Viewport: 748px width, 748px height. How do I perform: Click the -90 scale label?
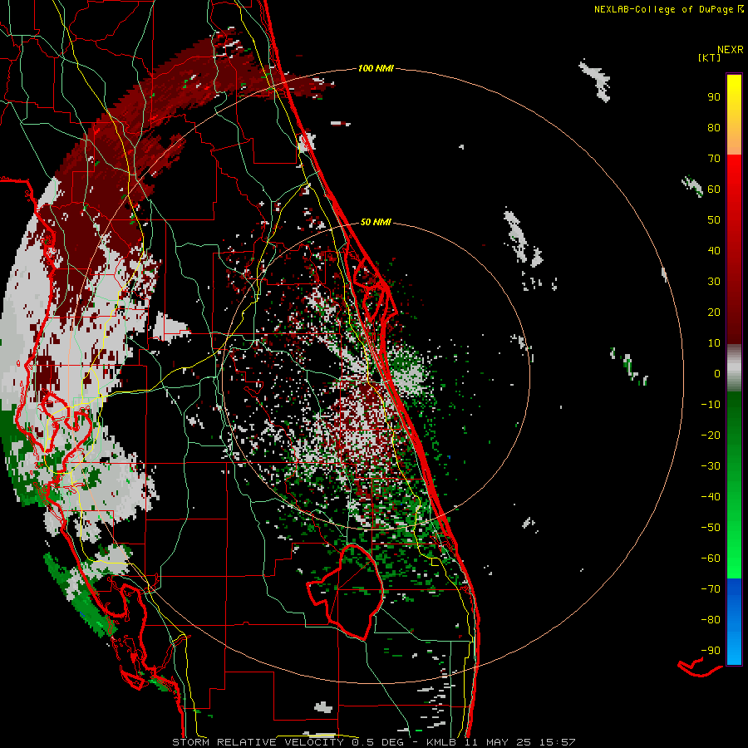coord(711,651)
